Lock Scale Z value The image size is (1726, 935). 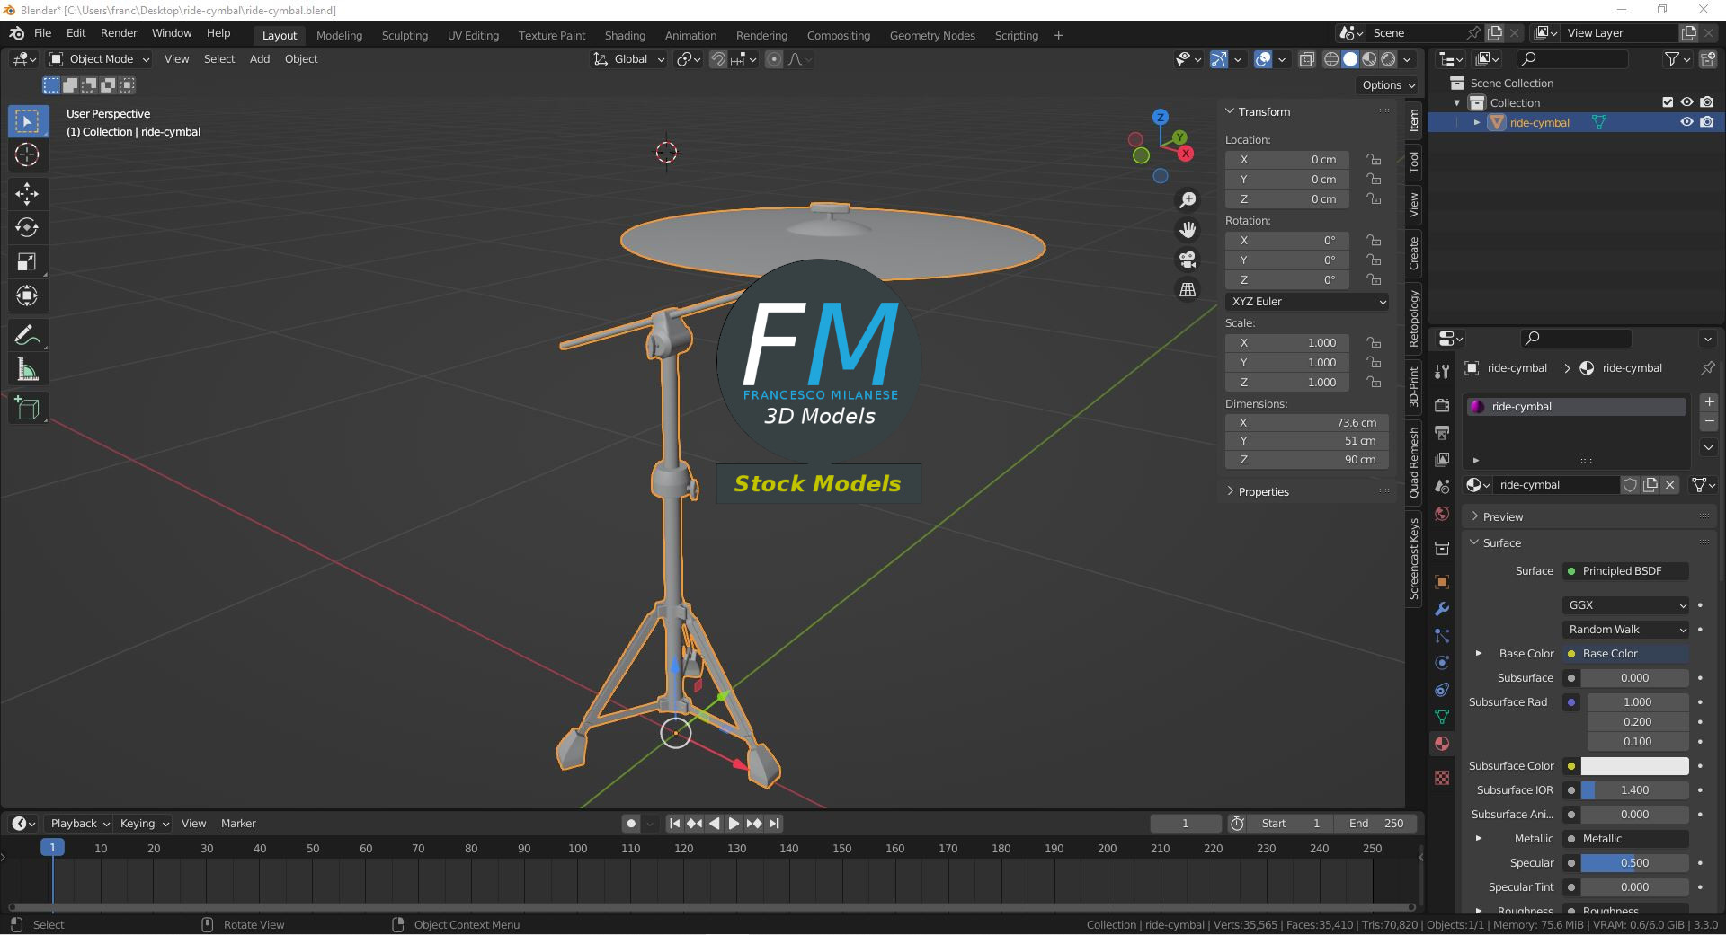[1374, 383]
